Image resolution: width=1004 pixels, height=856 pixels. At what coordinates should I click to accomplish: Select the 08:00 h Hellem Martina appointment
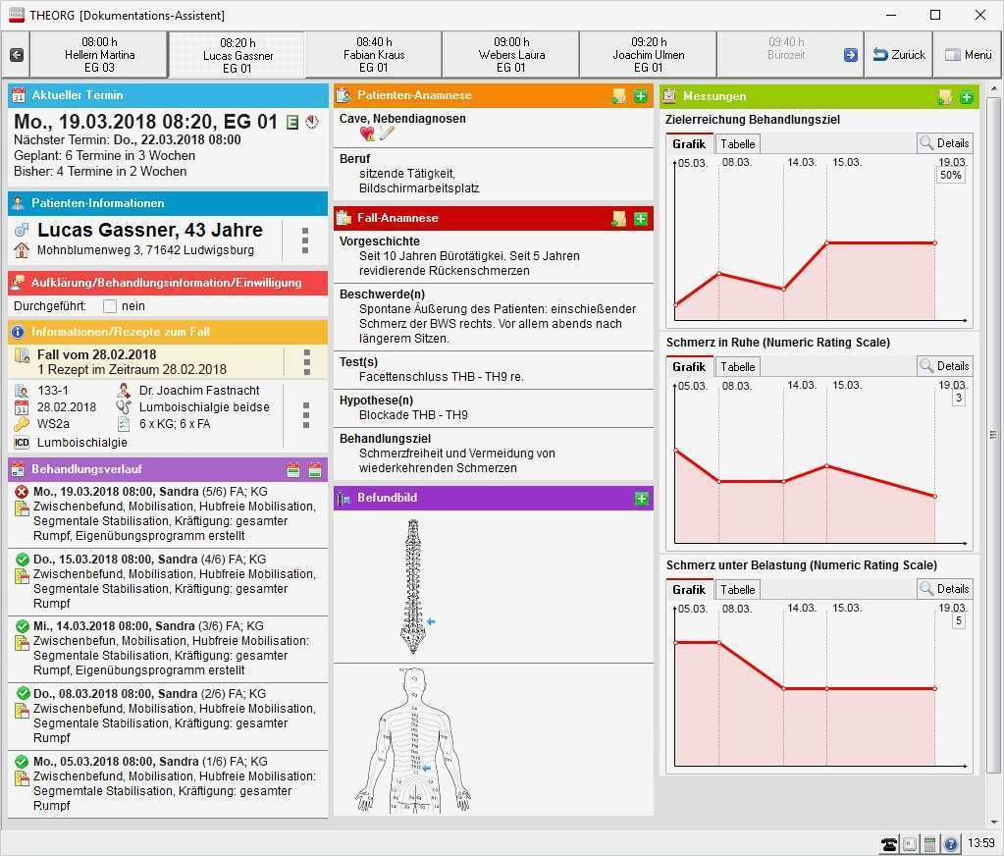coord(99,55)
